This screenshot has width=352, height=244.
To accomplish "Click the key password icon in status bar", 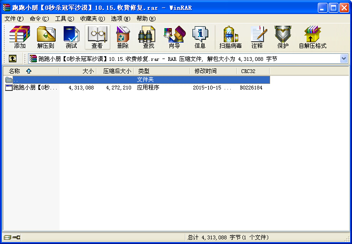I will pyautogui.click(x=16, y=237).
